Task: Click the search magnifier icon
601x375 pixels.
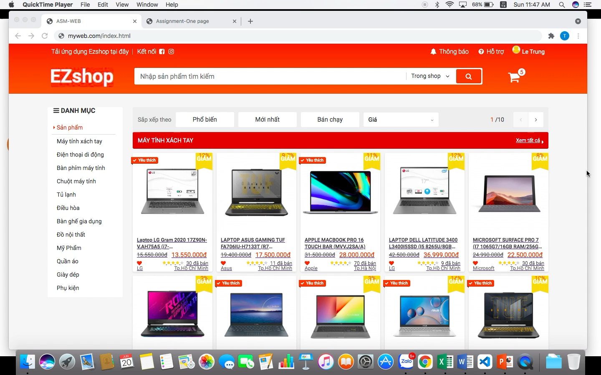Action: pyautogui.click(x=468, y=76)
